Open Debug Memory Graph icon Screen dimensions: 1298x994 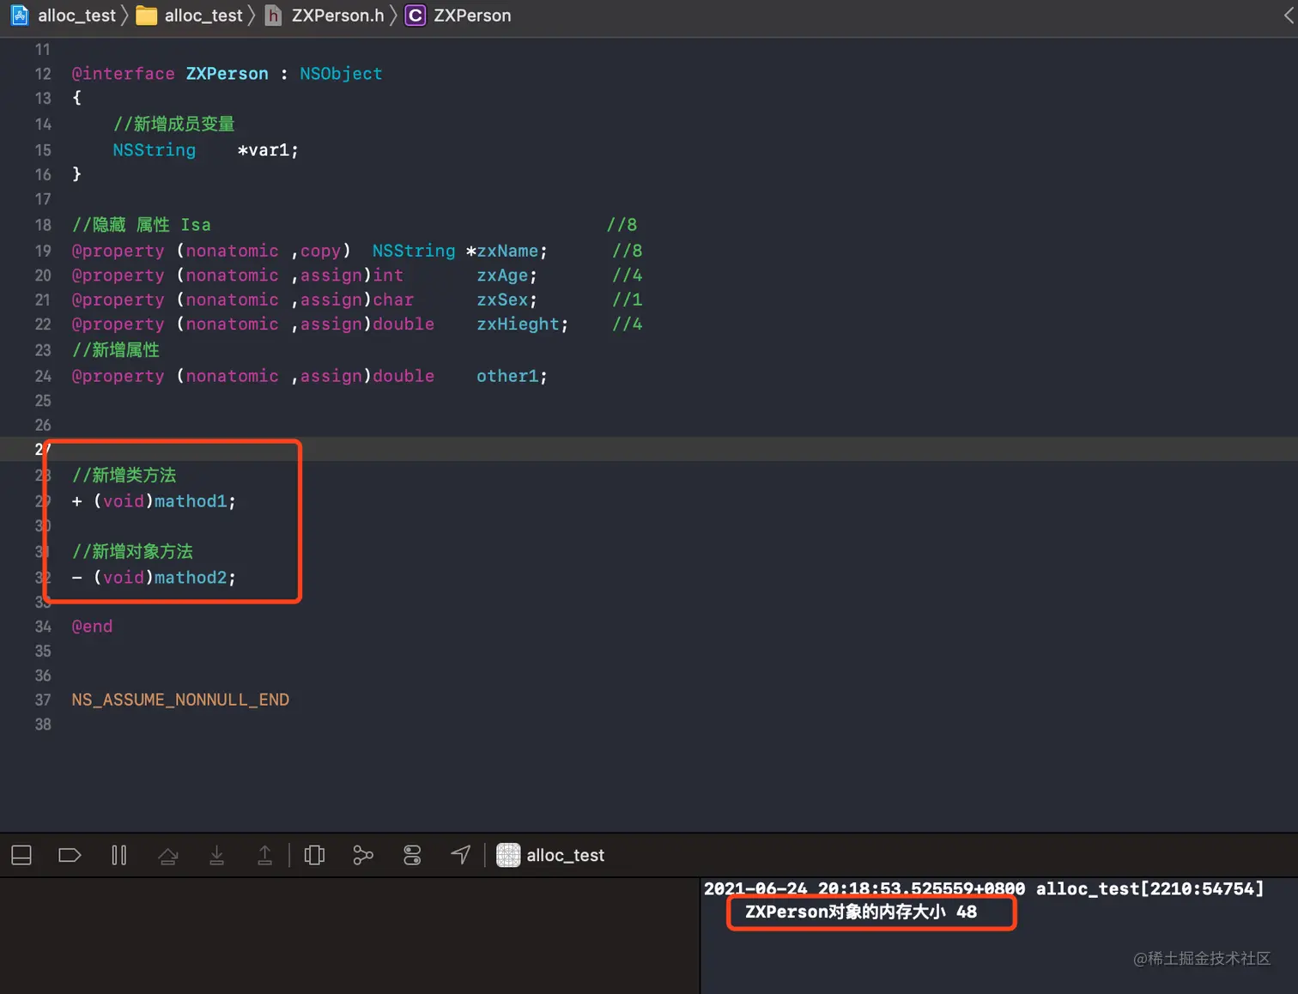point(363,855)
